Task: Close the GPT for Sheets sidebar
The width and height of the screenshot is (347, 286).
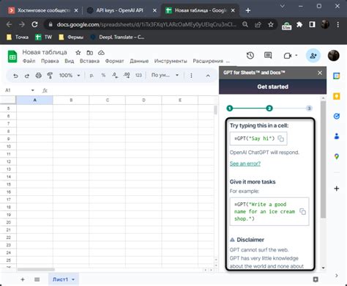Action: coord(320,73)
